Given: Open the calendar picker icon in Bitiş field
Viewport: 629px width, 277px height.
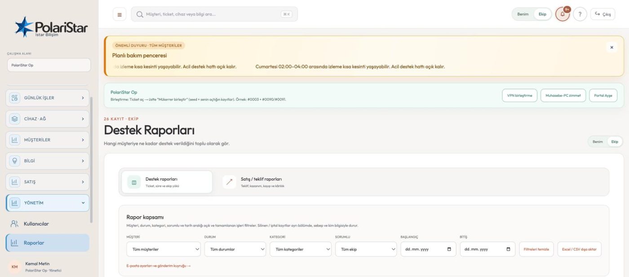Looking at the screenshot, I should tap(508, 249).
